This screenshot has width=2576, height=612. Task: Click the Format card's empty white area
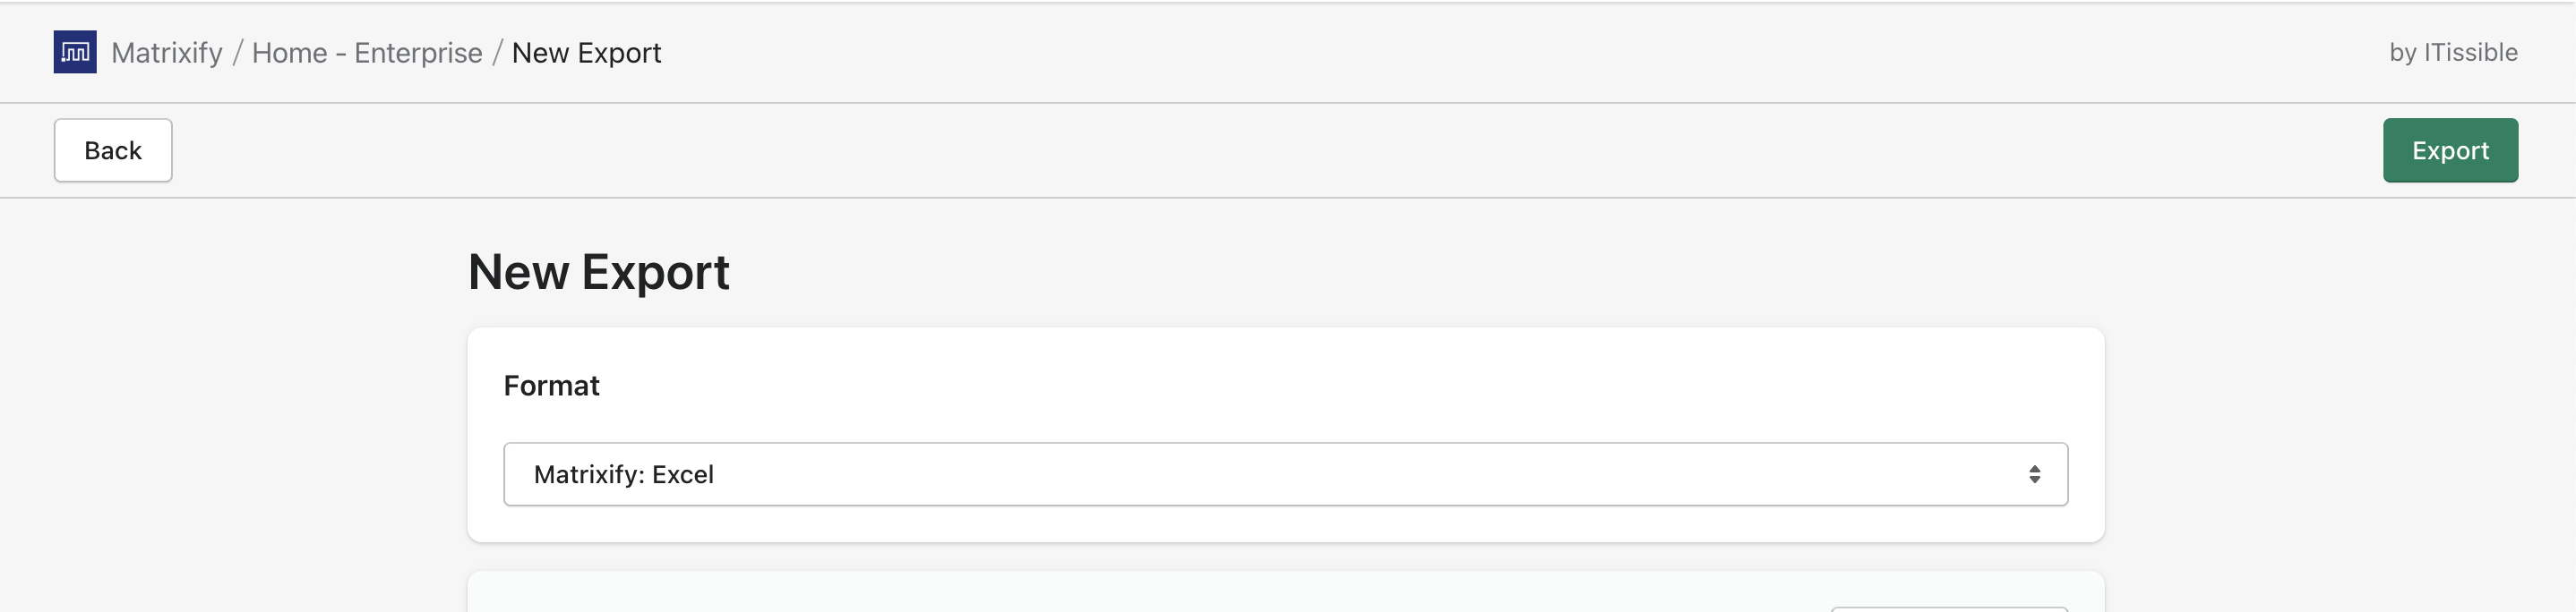(x=1300, y=386)
